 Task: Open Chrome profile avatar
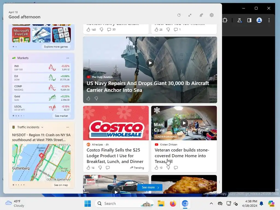(259, 20)
